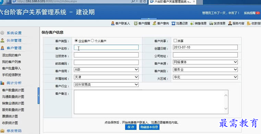Click the 修改密码 folder icon

[x=2, y=131]
